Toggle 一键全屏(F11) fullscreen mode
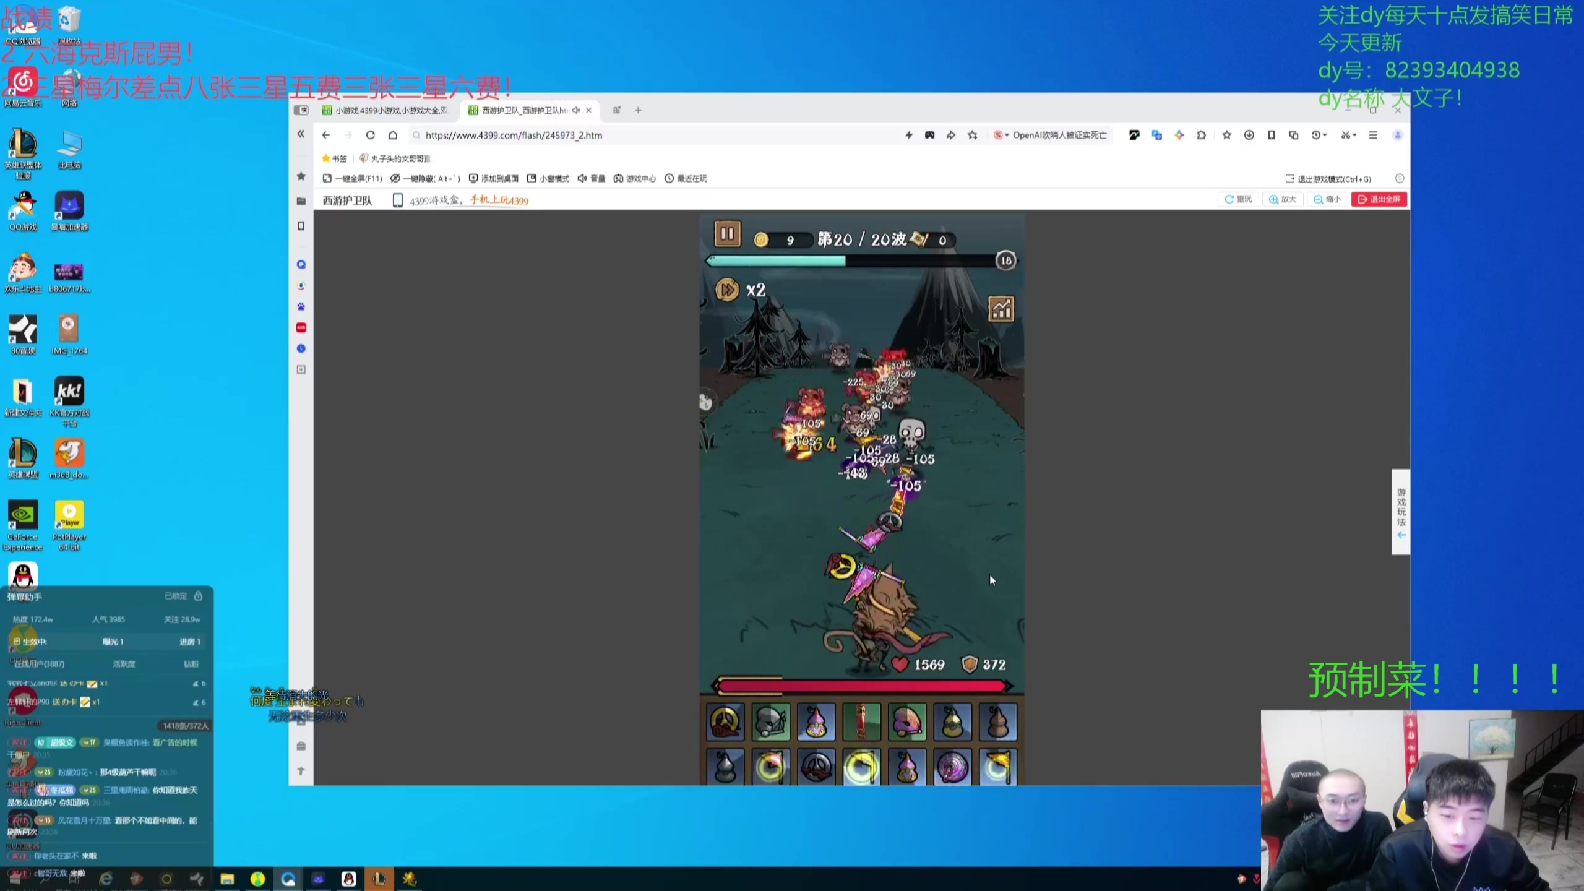Viewport: 1584px width, 891px height. (x=352, y=178)
